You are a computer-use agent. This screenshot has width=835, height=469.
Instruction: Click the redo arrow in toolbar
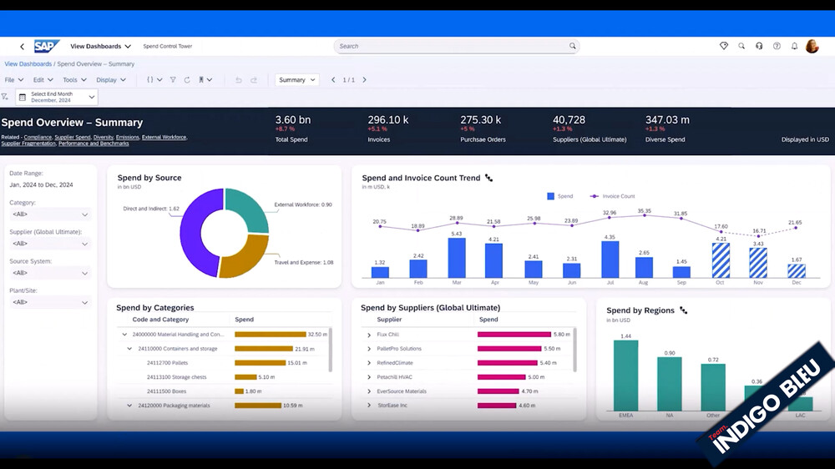[254, 80]
